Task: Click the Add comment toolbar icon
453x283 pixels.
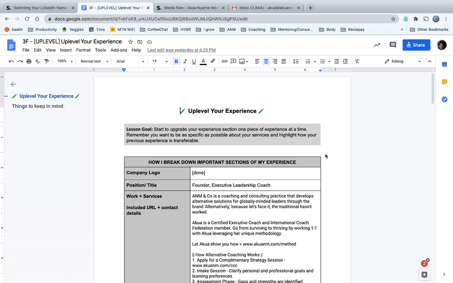Action: click(x=233, y=61)
